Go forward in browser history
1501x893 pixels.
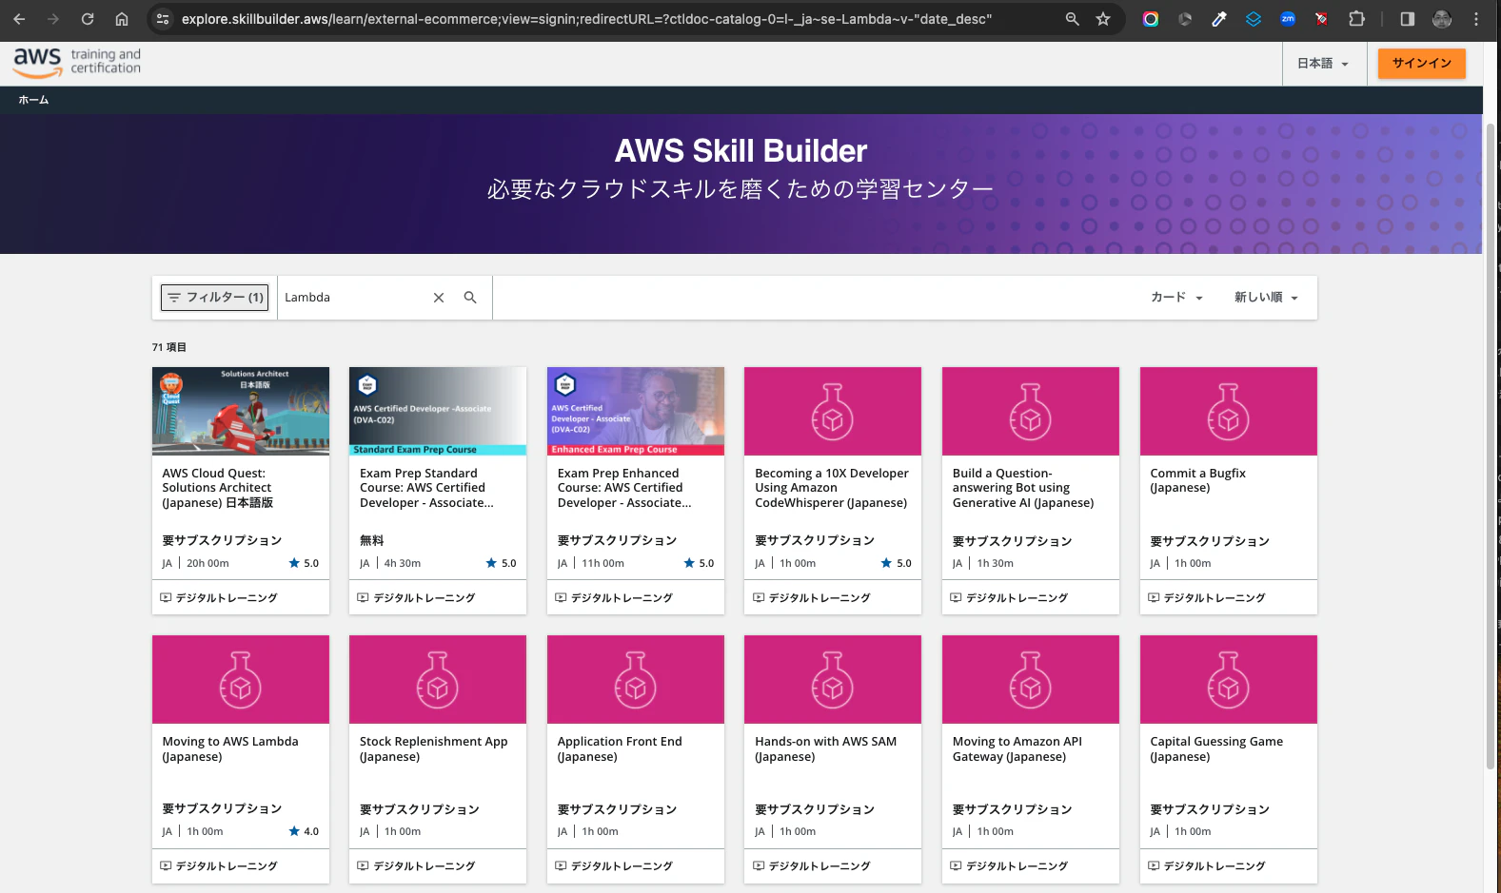click(53, 19)
